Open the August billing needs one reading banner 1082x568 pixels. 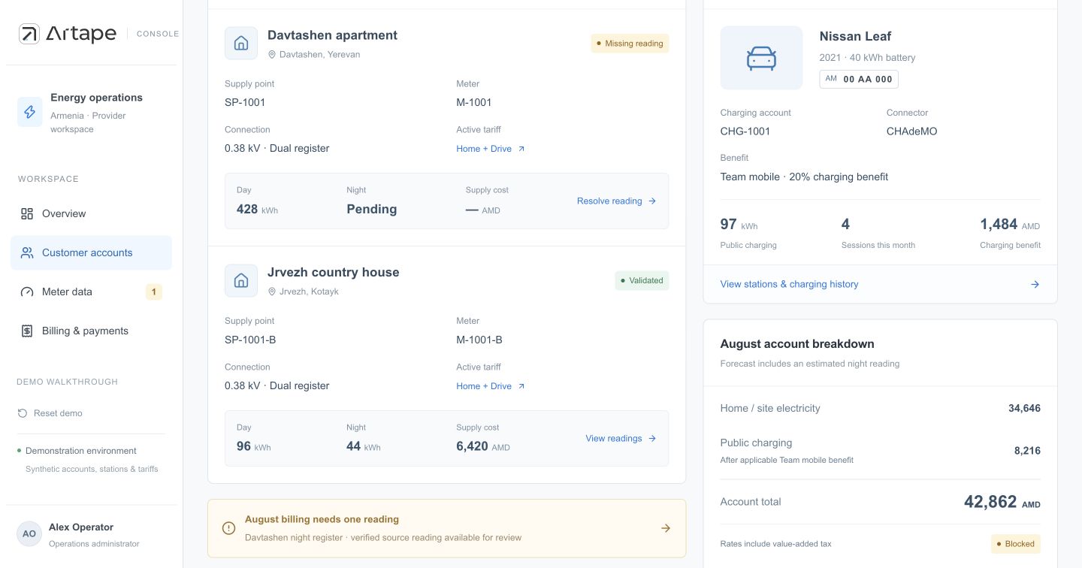446,528
